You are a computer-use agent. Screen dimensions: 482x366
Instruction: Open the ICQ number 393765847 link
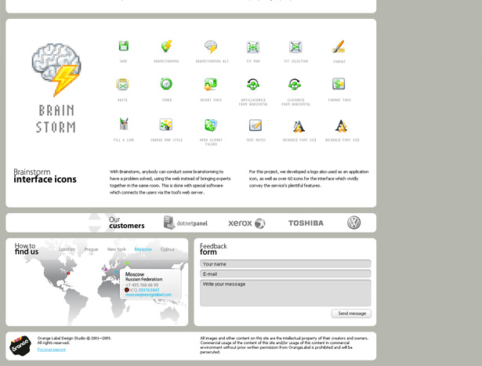pos(149,290)
